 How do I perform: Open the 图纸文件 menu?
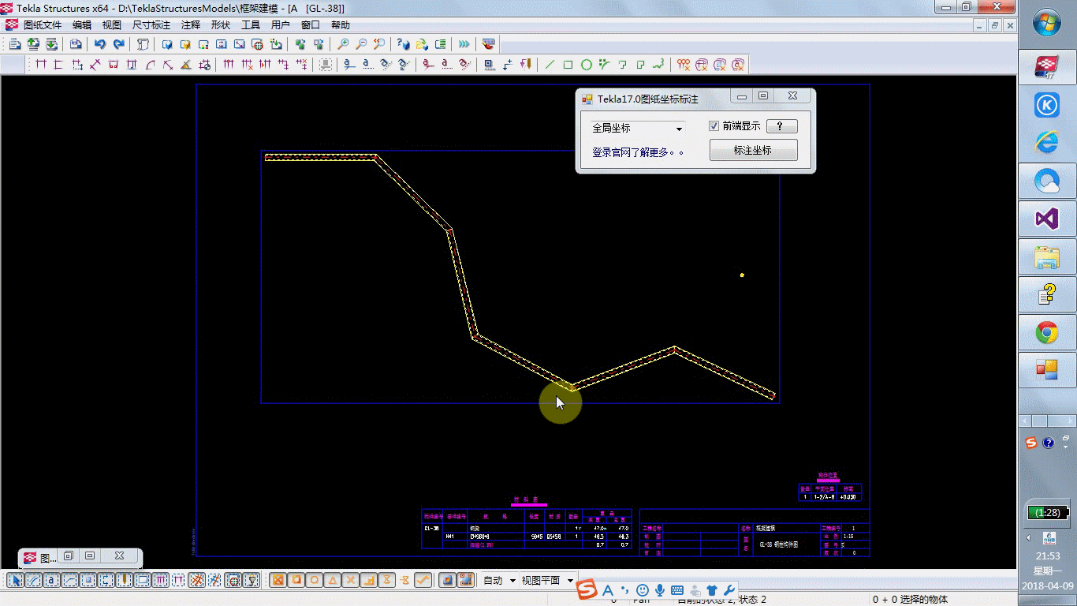[42, 25]
